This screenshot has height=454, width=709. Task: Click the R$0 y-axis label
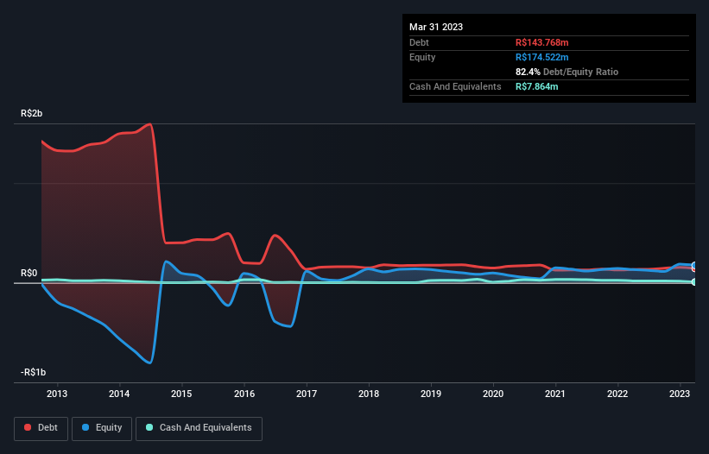click(29, 274)
